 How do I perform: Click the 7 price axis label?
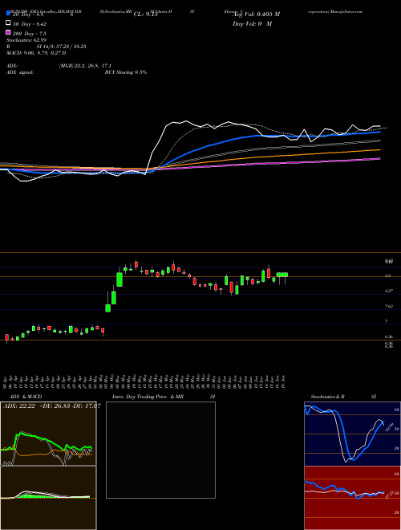[x=387, y=321]
